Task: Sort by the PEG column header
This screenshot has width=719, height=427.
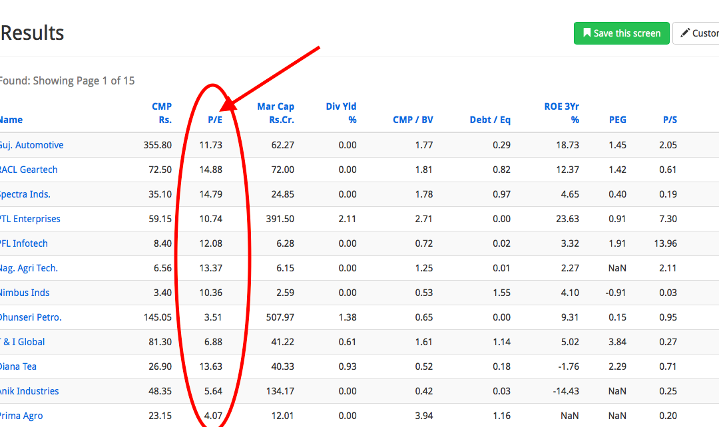Action: click(618, 120)
